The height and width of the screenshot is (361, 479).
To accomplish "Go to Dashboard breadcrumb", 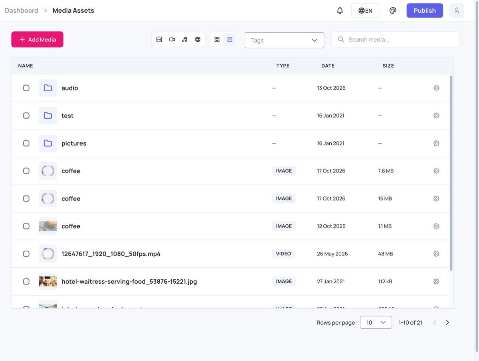I will coord(22,11).
